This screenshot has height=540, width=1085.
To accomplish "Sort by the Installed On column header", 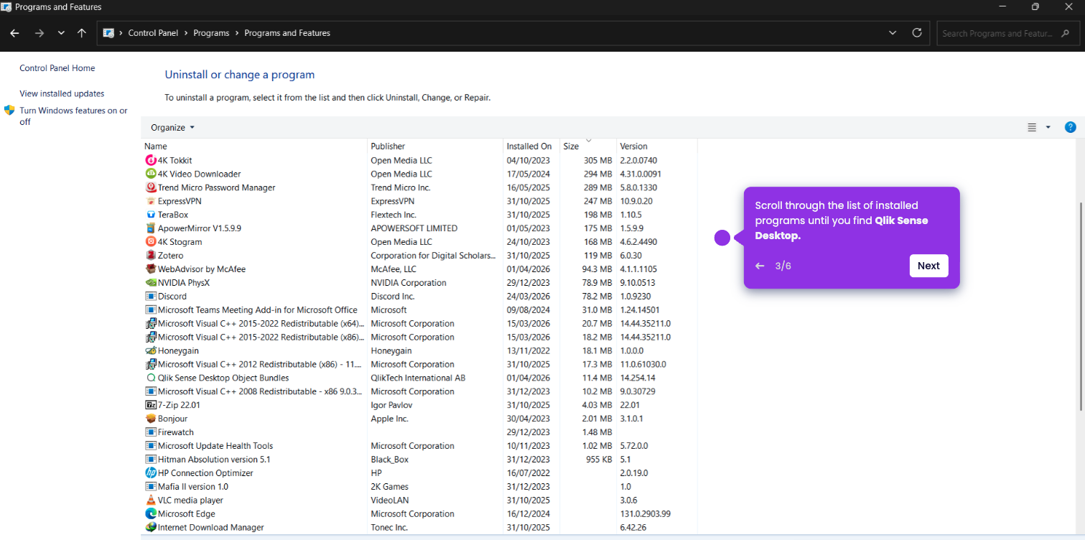I will [531, 146].
